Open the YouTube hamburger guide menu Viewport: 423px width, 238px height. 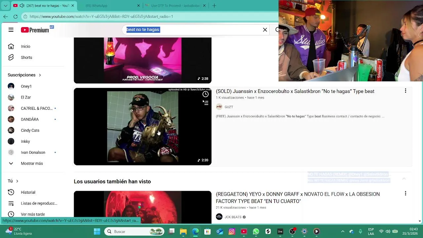(x=11, y=30)
